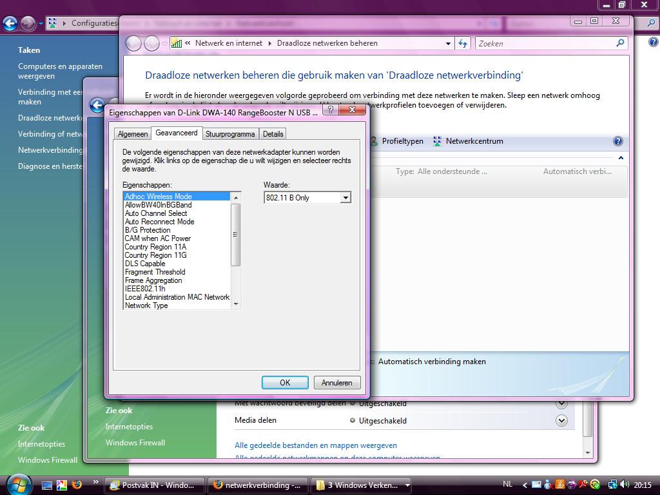Screen dimensions: 660x495
Task: Open the address bar history dropdown arrow
Action: tap(449, 43)
